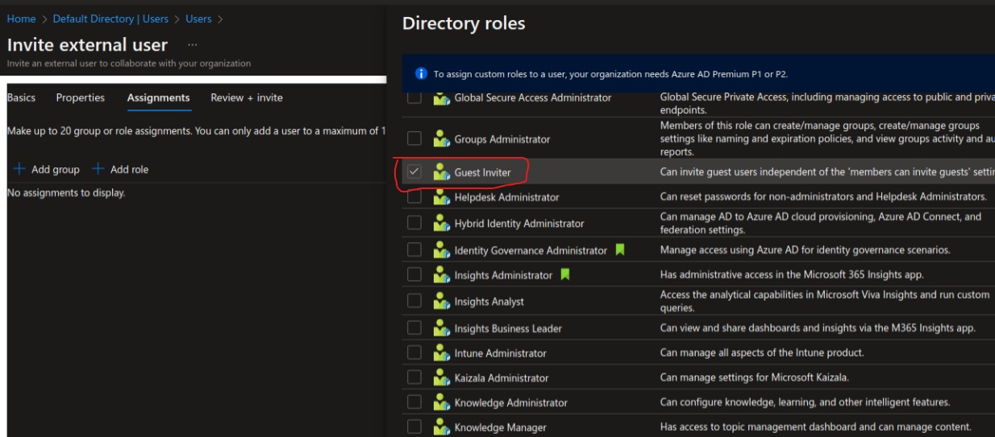
Task: Click the Intune Administrator role name
Action: coord(500,353)
